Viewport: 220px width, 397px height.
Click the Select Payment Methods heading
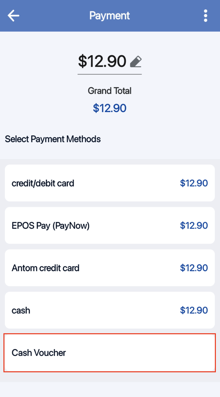coord(53,139)
